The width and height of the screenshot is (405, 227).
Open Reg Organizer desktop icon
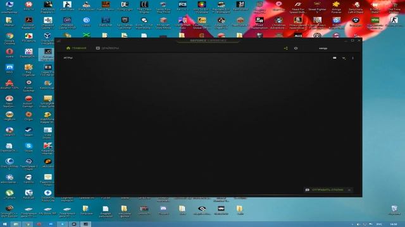pos(28,70)
